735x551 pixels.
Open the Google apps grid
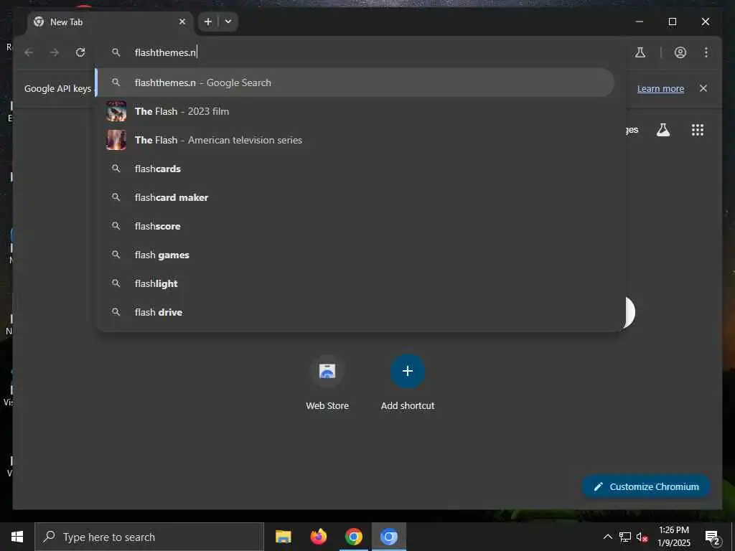698,130
